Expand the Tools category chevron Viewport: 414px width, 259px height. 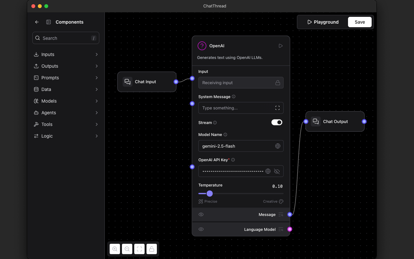96,124
